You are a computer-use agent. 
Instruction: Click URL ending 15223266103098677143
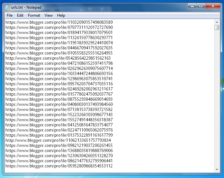[59, 114]
